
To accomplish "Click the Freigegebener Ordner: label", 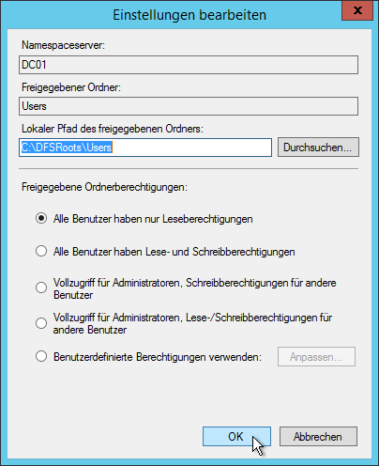I will tap(71, 87).
